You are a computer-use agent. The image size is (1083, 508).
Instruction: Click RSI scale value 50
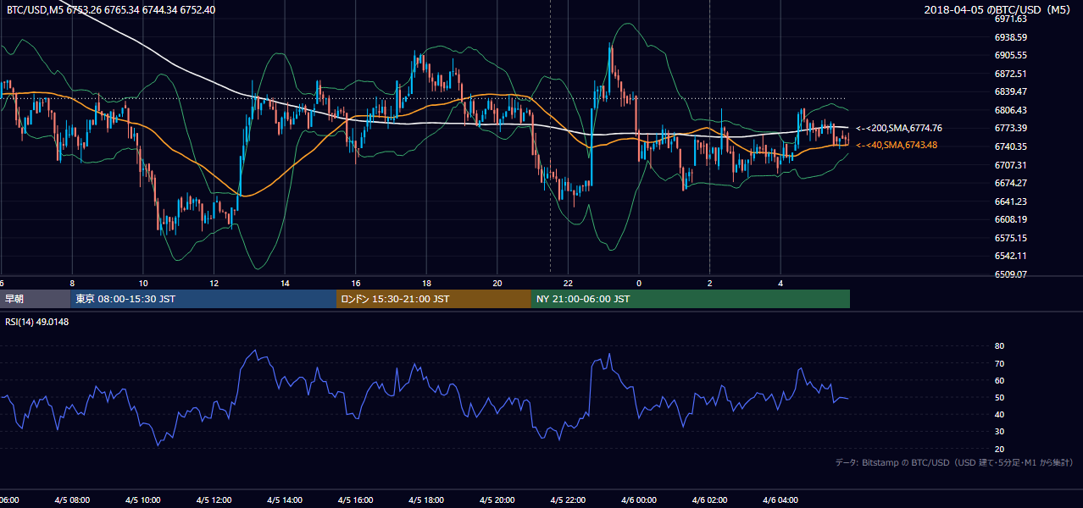coord(999,397)
